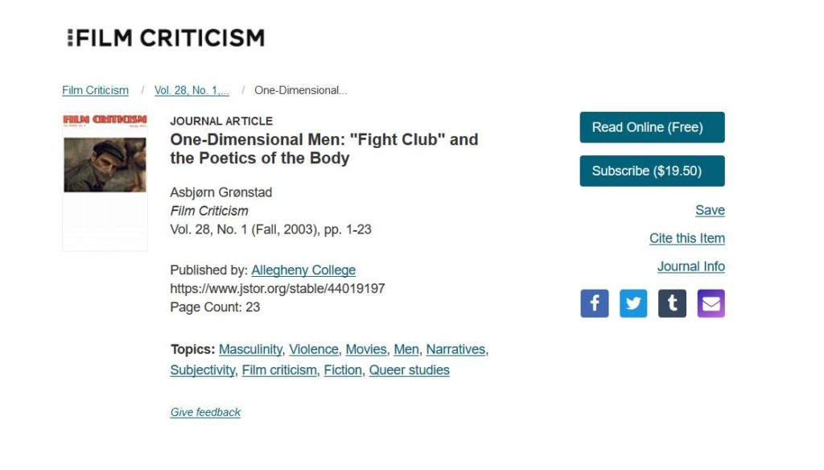Screen dimensions: 824x470
Task: Click the Read Online (Free) button
Action: 652,127
